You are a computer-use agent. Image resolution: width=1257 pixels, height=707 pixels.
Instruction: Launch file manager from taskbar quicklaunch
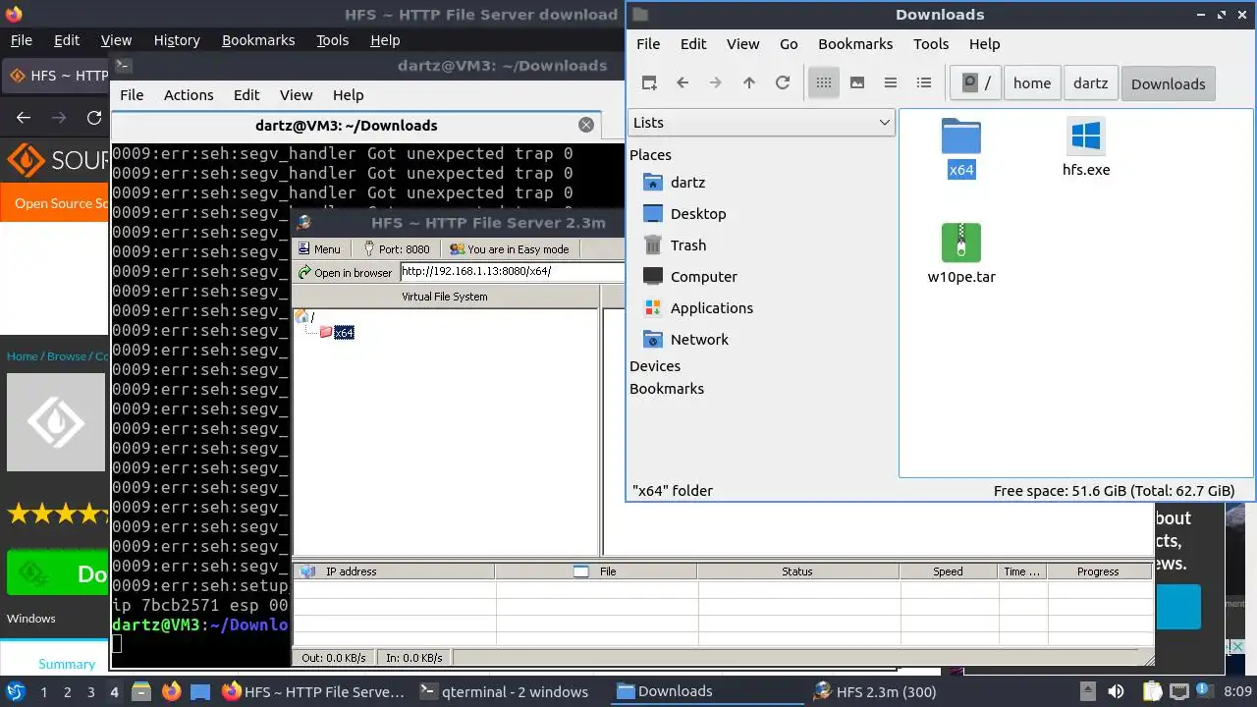tap(140, 691)
